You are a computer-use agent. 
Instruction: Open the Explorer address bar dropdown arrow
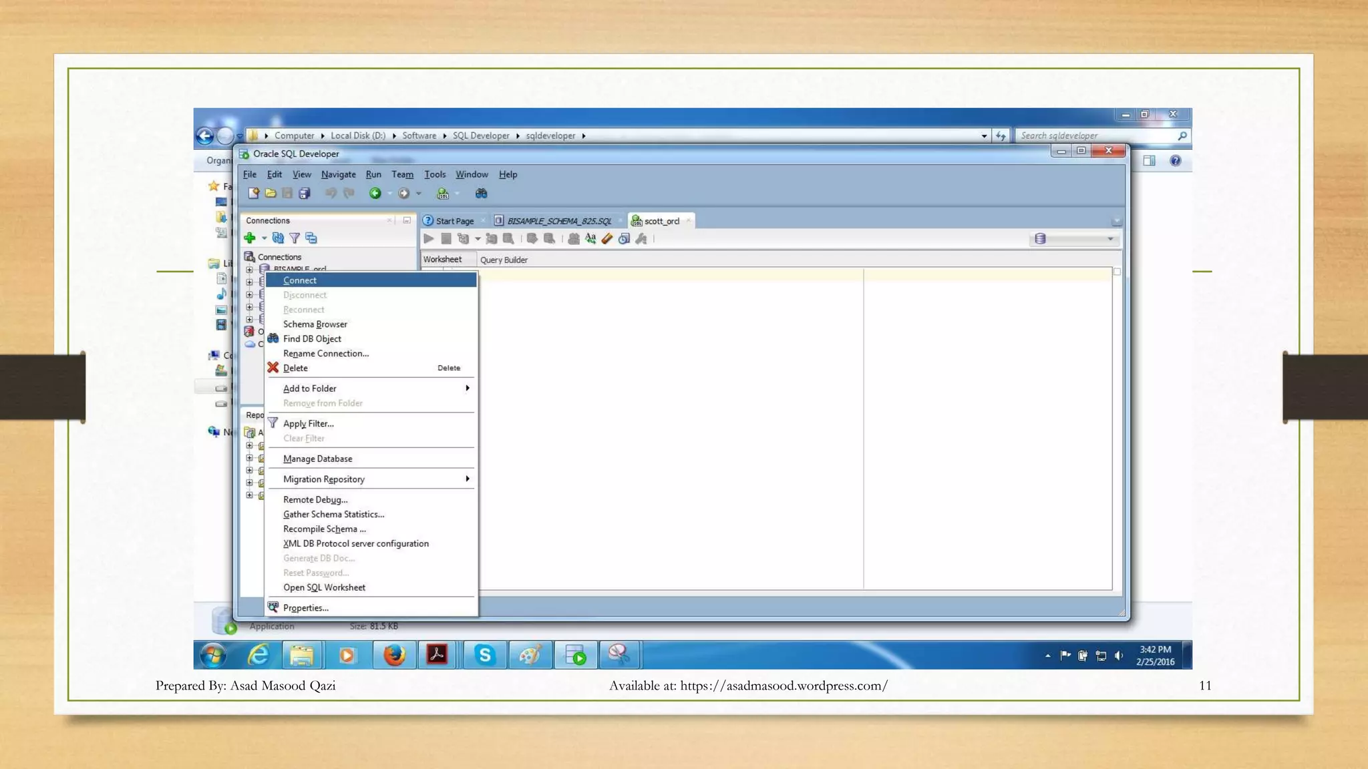coord(984,136)
